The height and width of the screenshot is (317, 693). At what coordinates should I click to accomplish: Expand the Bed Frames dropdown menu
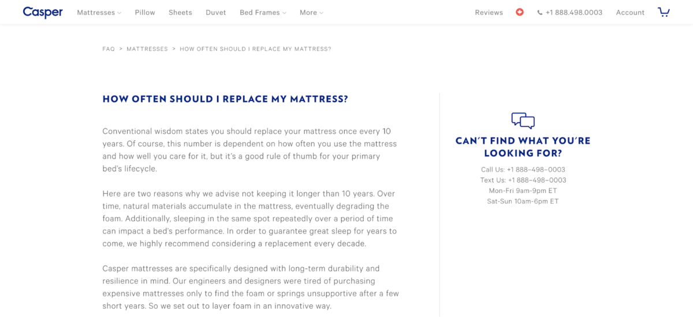(x=263, y=13)
